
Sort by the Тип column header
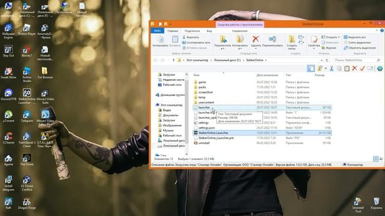point(288,75)
